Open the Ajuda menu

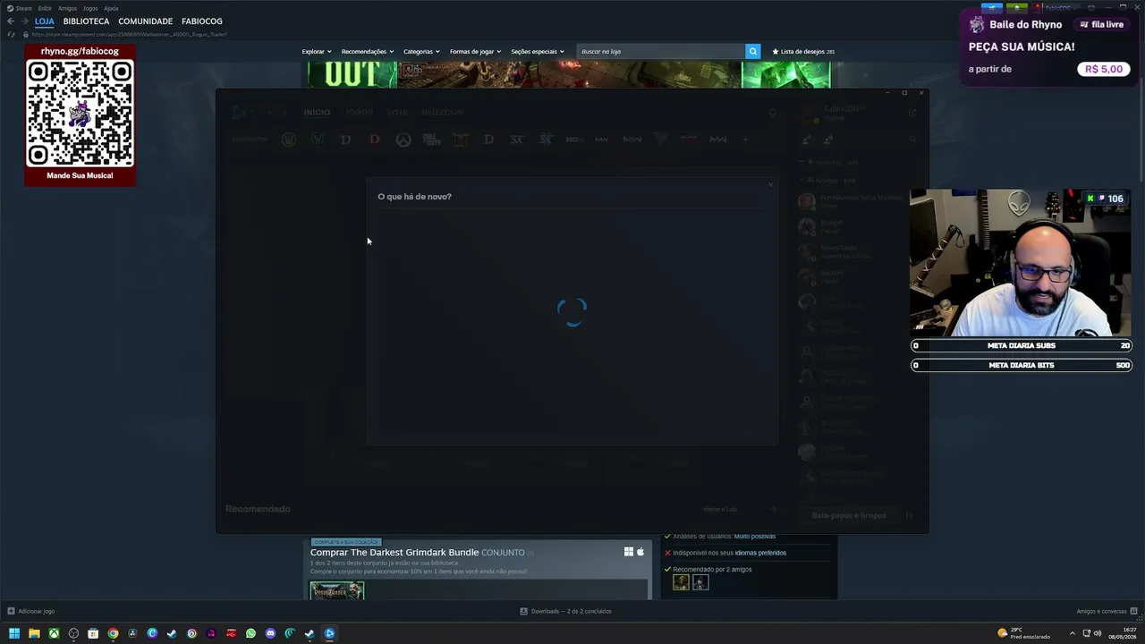[x=111, y=8]
